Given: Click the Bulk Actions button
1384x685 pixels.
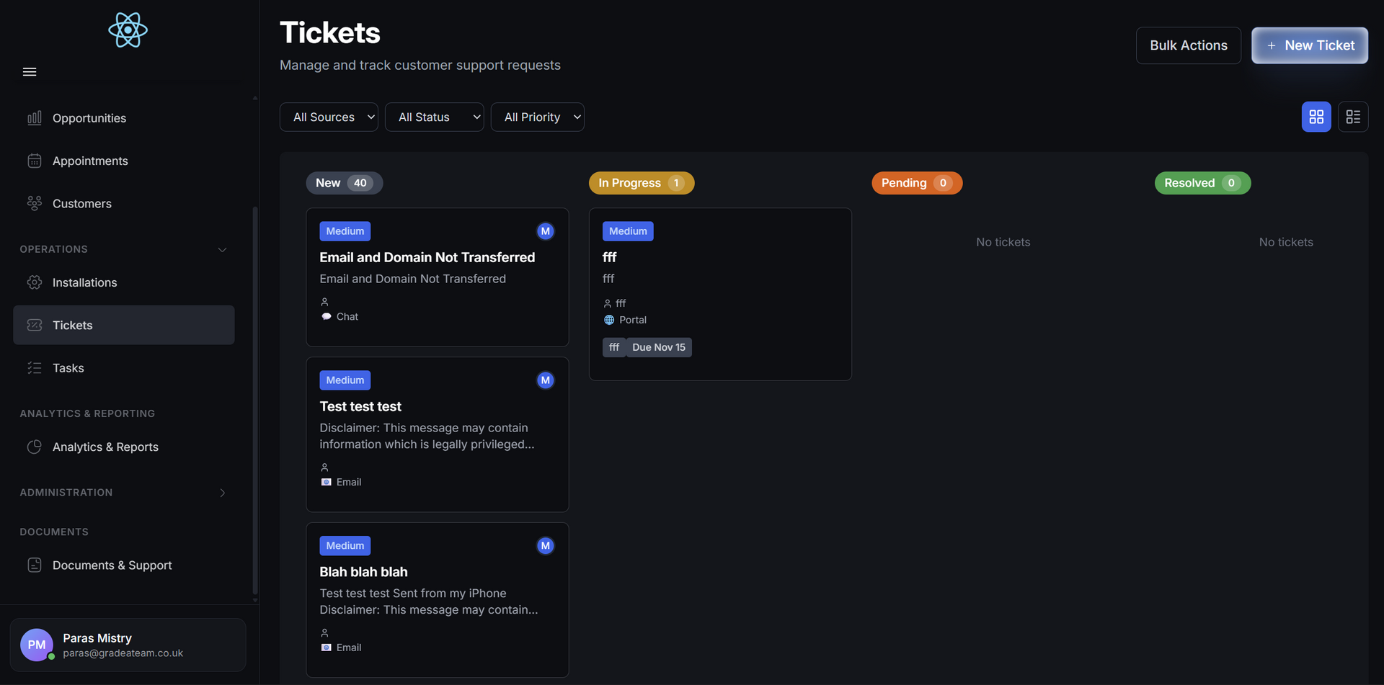Looking at the screenshot, I should click(x=1188, y=45).
